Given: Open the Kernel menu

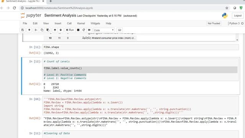Looking at the screenshot, I should 81,23.
